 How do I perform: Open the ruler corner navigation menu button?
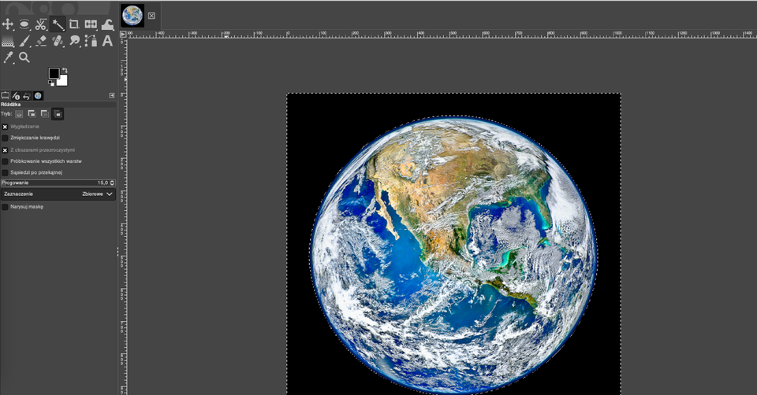click(x=123, y=34)
